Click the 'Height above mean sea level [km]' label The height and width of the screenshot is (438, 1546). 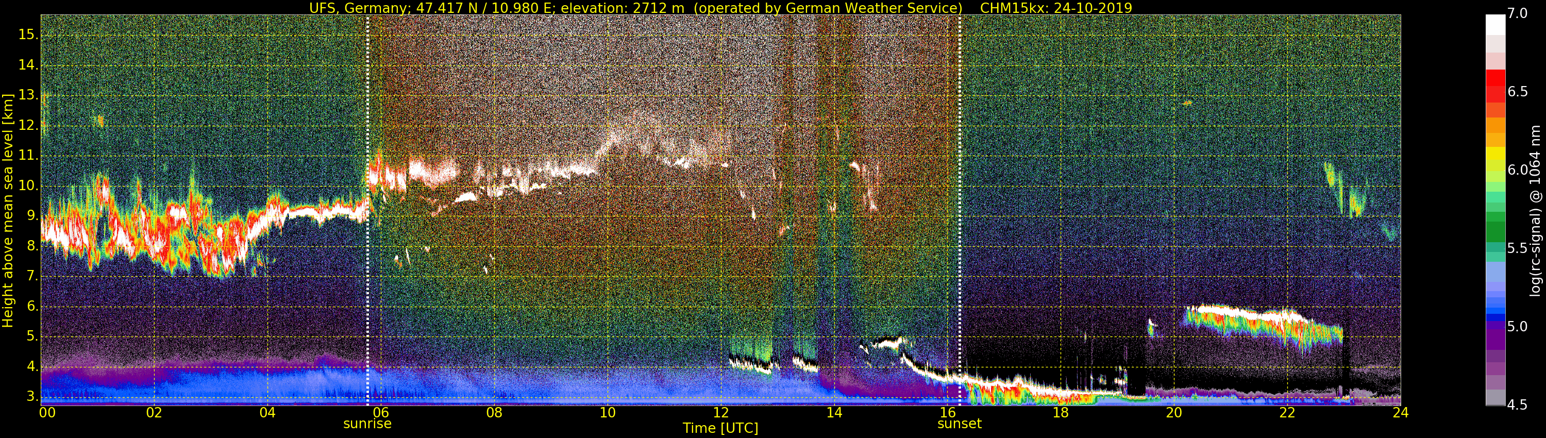[8, 210]
